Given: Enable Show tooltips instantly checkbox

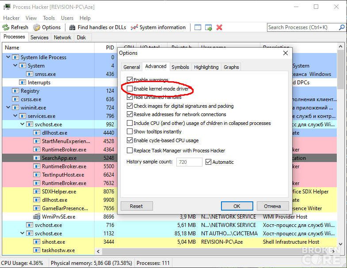Looking at the screenshot, I should coord(130,132).
